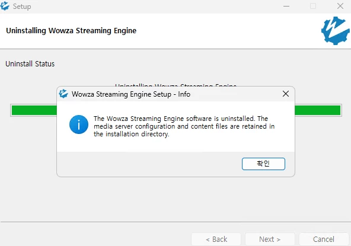Click the Wowza Streaming Engine Setup - Info title
This screenshot has height=246, width=351.
pyautogui.click(x=131, y=94)
